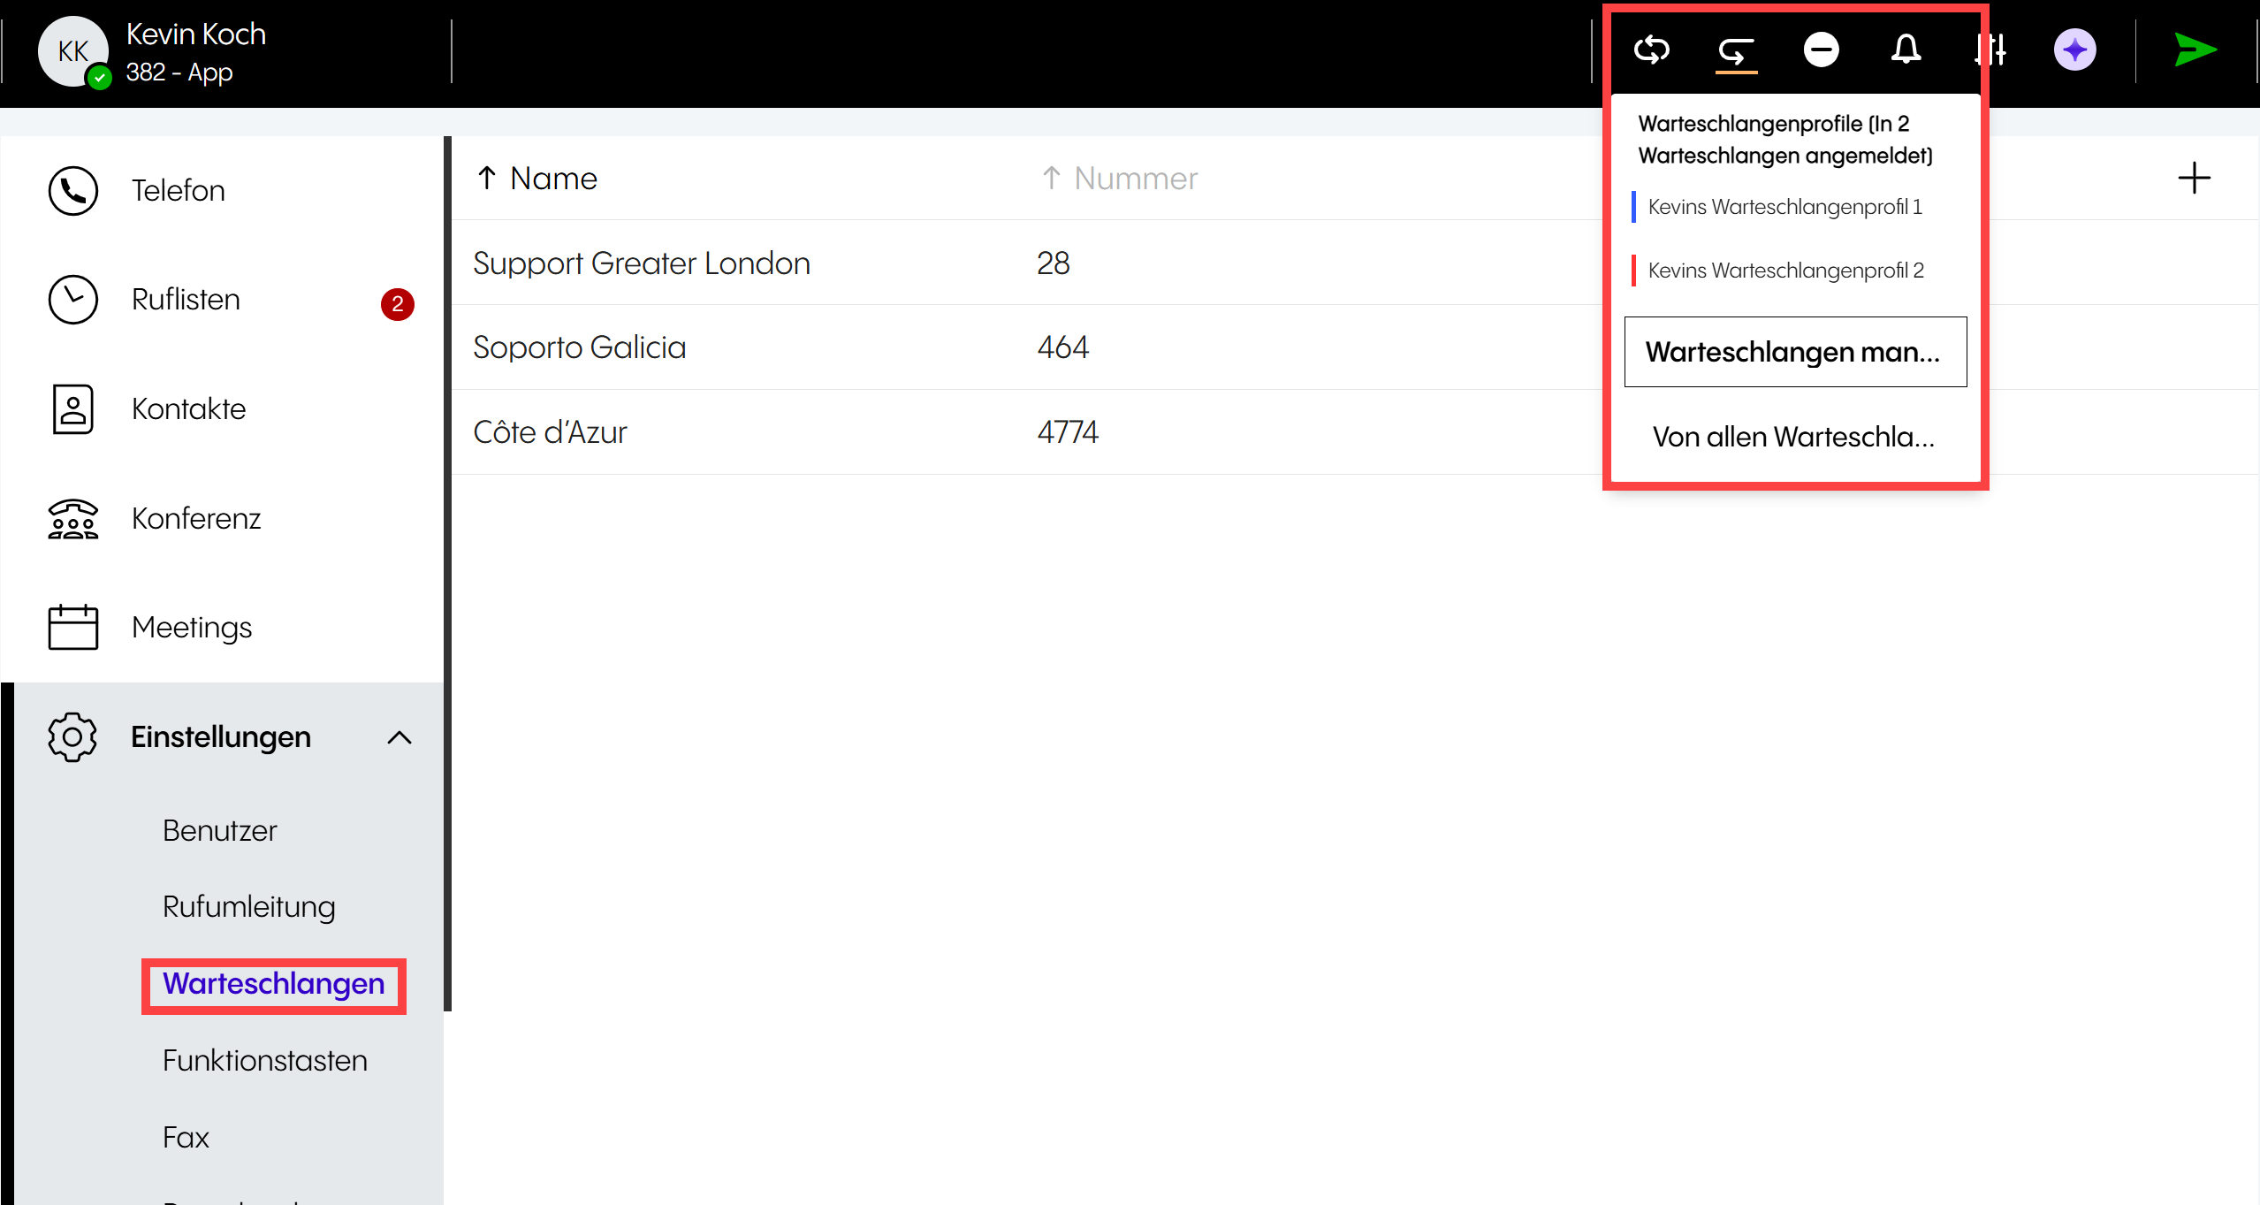Go to Kontakte section
Screen dimensions: 2260x1205
(x=188, y=408)
